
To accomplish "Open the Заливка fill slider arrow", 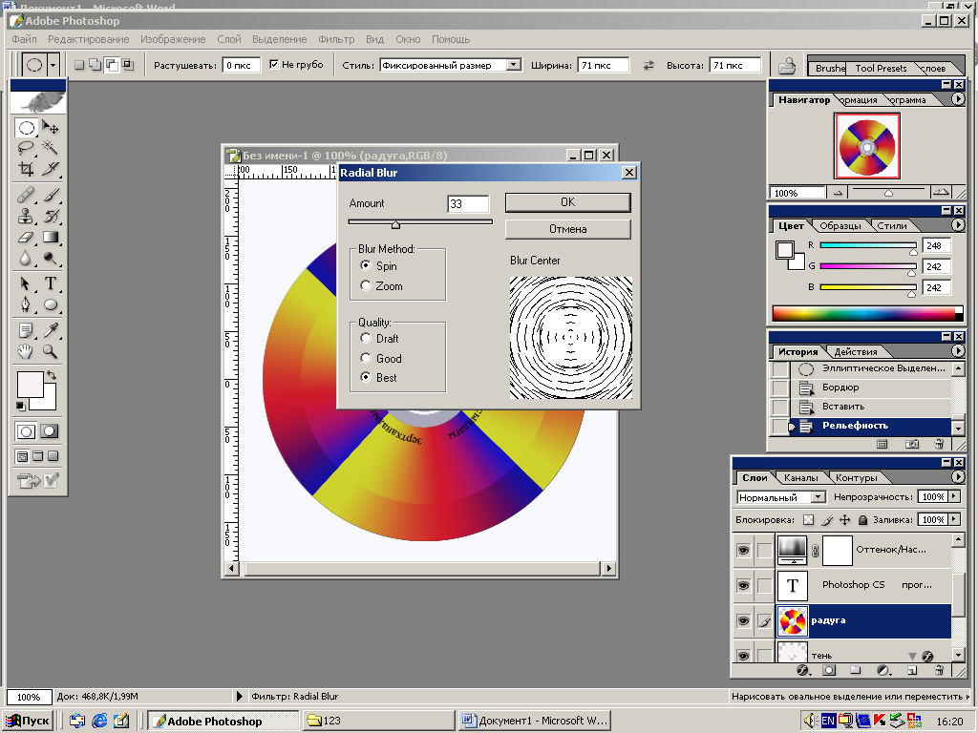I will (x=954, y=519).
